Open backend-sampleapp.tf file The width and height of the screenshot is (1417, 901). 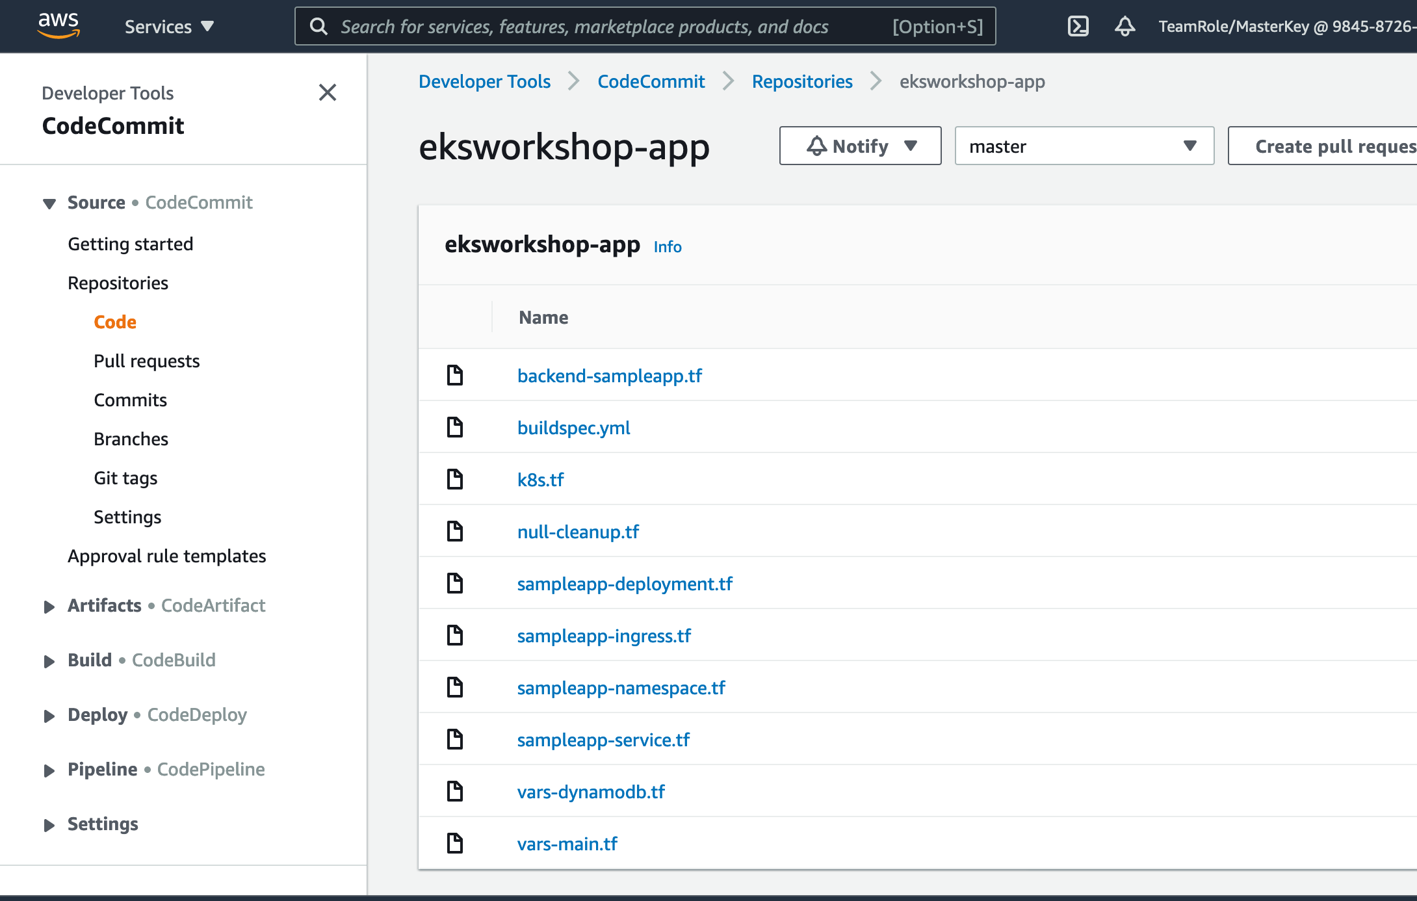point(610,376)
